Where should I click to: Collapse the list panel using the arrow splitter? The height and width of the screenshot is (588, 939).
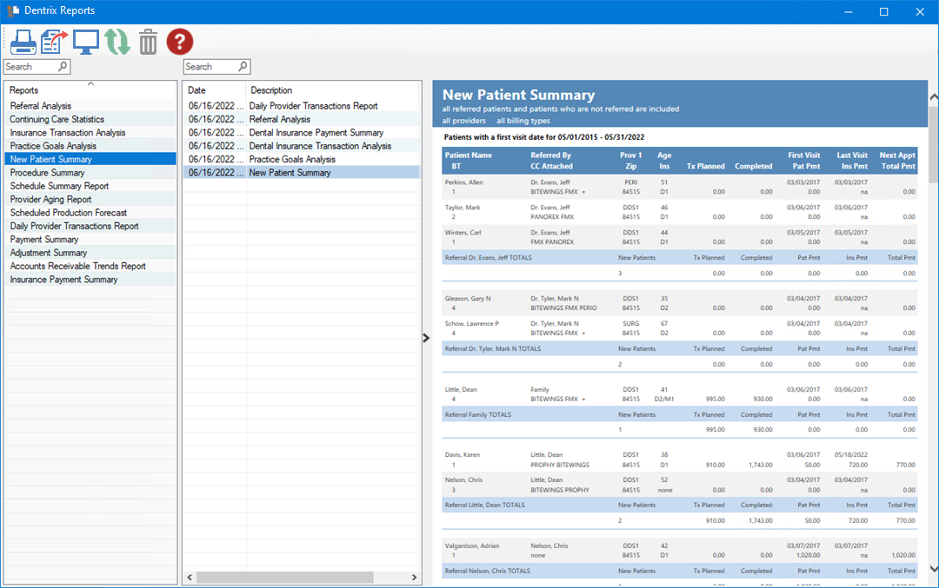pos(426,338)
